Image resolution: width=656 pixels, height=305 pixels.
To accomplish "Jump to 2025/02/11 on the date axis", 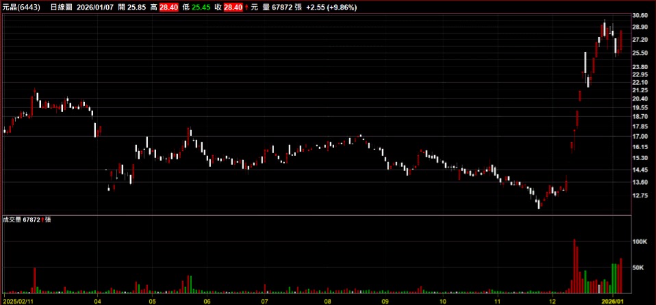I will 18,300.
